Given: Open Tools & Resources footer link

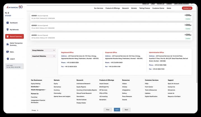Looking at the screenshot, I should 151,90.
